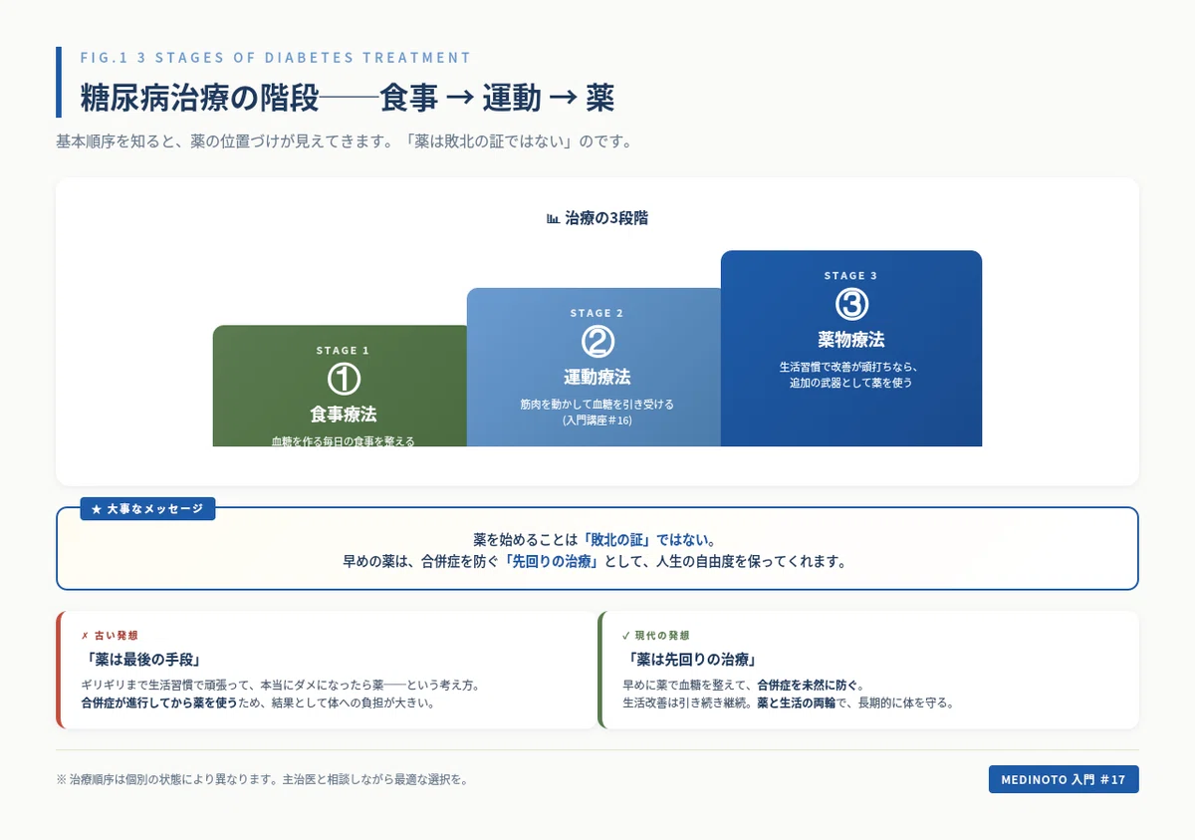The width and height of the screenshot is (1195, 840).
Task: Click the line starting with 早めに薬で血糖を整えて
Action: coord(744,685)
